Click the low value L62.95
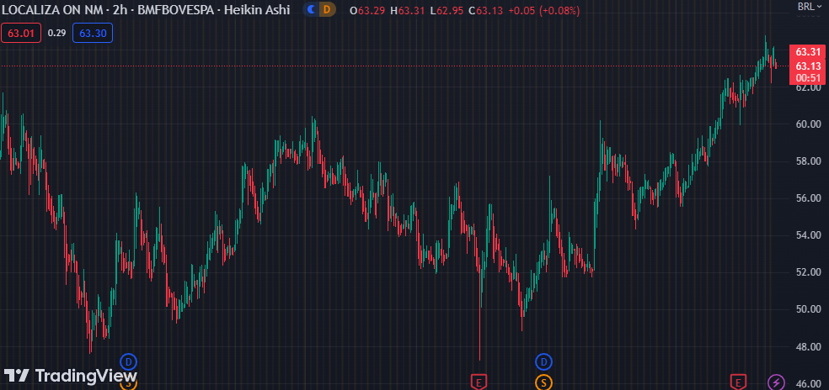829x390 pixels. 448,11
